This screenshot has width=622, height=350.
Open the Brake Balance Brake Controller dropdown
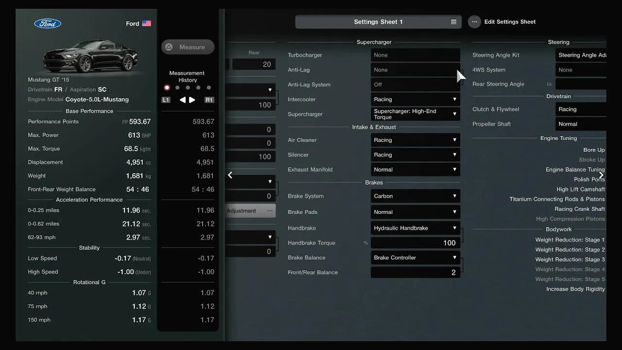click(x=415, y=258)
